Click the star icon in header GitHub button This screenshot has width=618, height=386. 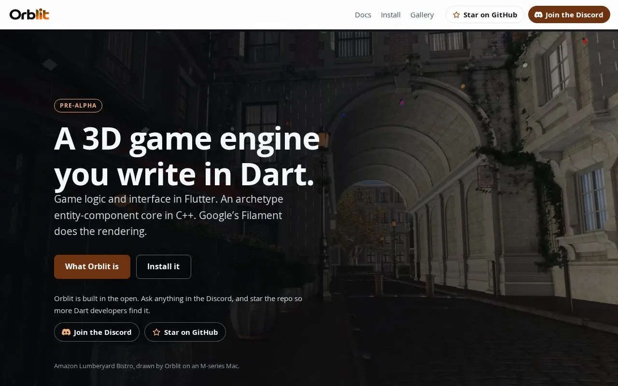tap(456, 15)
